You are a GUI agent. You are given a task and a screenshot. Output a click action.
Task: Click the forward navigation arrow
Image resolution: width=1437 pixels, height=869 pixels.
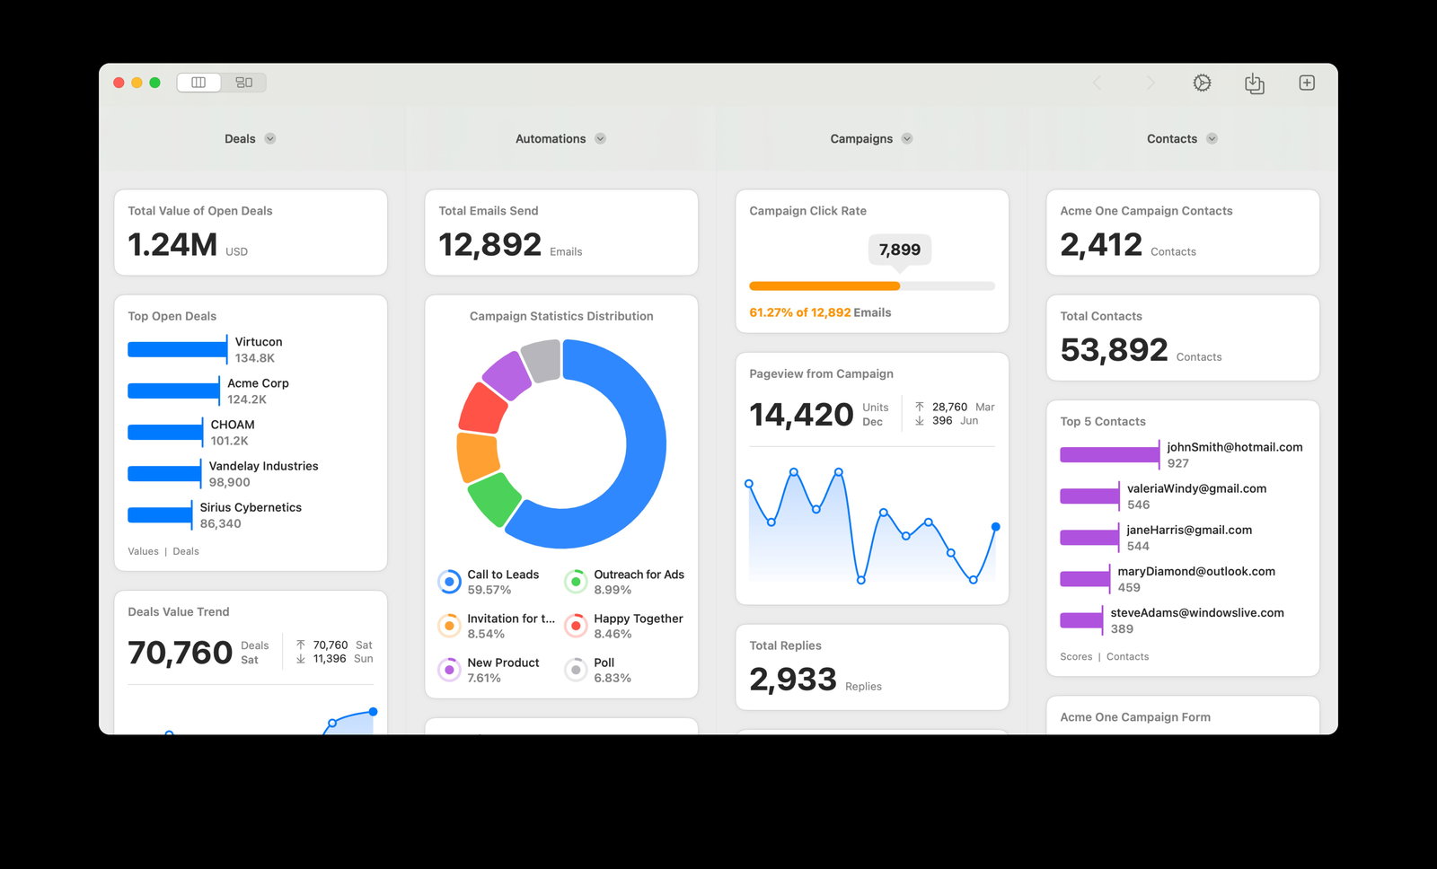1150,83
